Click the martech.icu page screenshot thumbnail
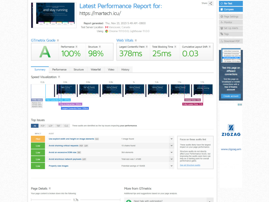This screenshot has width=269, height=202. click(x=54, y=15)
